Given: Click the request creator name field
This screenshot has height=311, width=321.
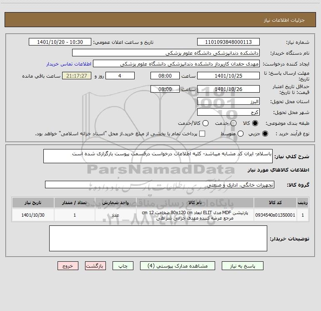Looking at the screenshot, I should tap(176, 63).
